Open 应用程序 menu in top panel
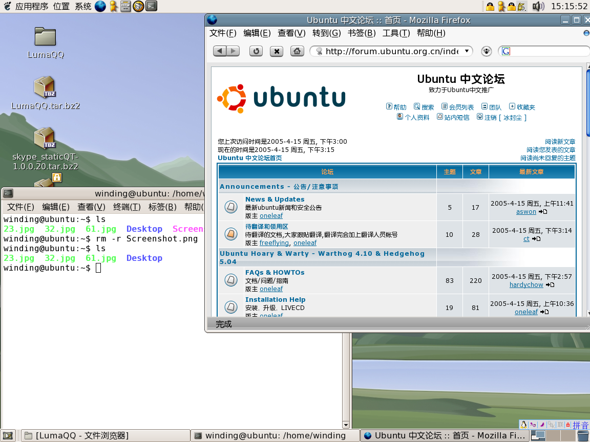590x442 pixels. 32,6
